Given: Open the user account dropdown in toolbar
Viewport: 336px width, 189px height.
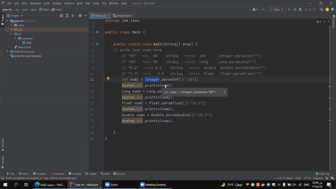Looking at the screenshot, I should (x=255, y=9).
